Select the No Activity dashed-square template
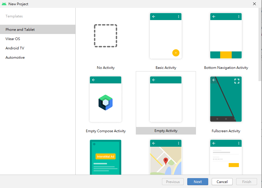 click(106, 36)
